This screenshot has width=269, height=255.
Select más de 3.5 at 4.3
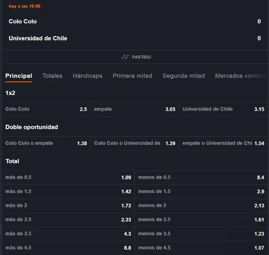click(x=68, y=234)
